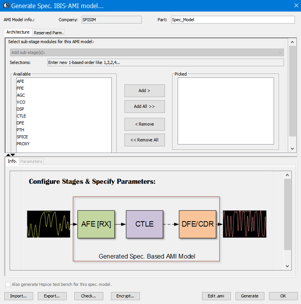Switch to the Reserved Parm. tab
301x304 pixels.
click(49, 33)
